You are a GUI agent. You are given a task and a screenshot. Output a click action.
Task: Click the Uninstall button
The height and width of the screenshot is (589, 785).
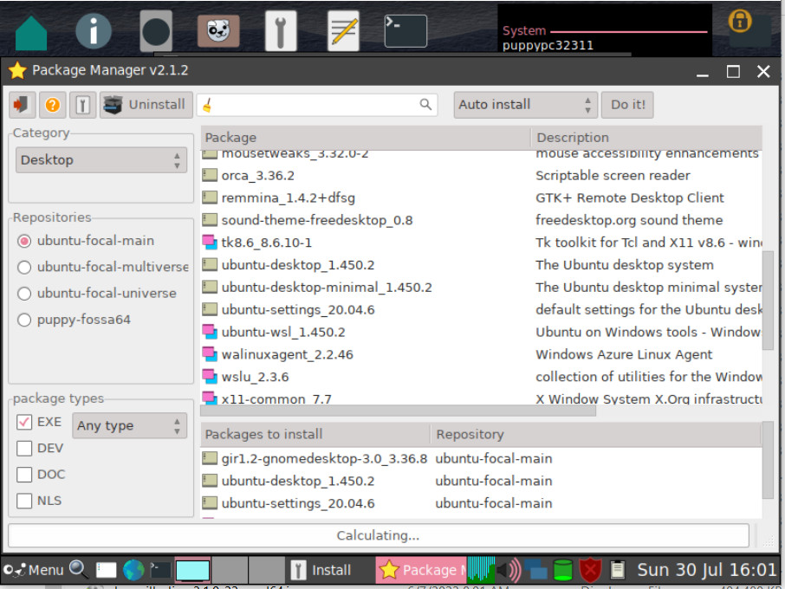(146, 105)
